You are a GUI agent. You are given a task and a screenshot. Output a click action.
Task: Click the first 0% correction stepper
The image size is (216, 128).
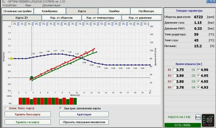(x=15, y=24)
